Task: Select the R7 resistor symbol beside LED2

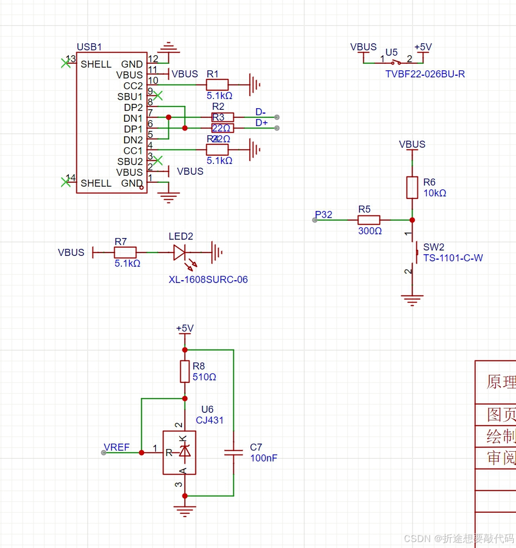Action: tap(125, 252)
